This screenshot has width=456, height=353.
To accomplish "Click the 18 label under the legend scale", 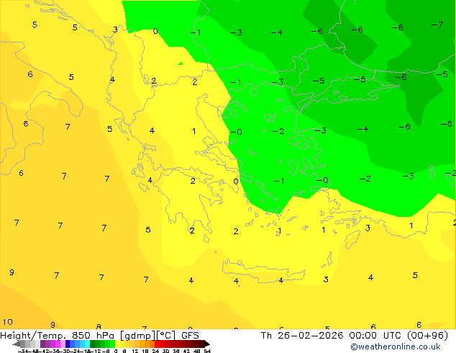I will 145,351.
